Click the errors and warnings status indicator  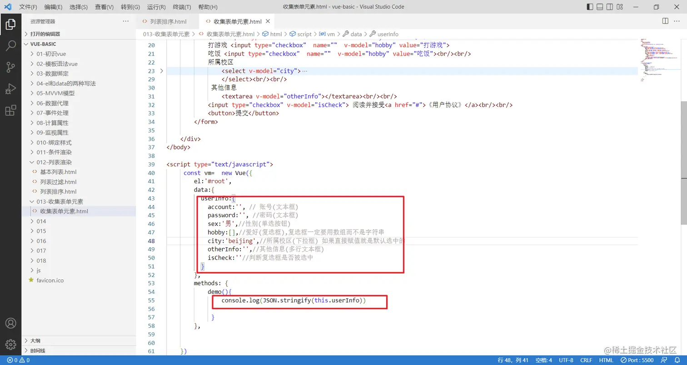click(x=18, y=360)
